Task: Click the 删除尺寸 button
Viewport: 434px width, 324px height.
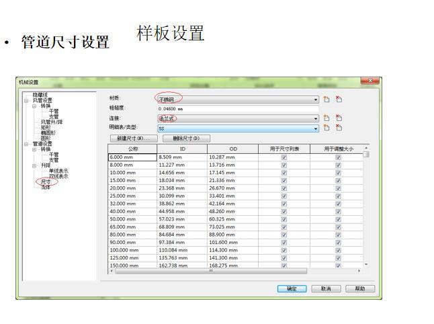Action: [x=181, y=138]
